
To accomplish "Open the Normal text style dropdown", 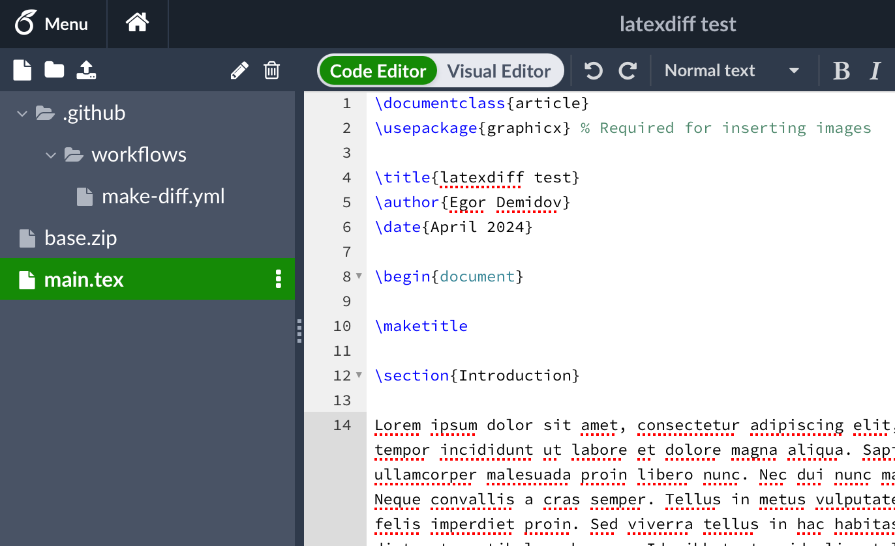I will (x=732, y=70).
